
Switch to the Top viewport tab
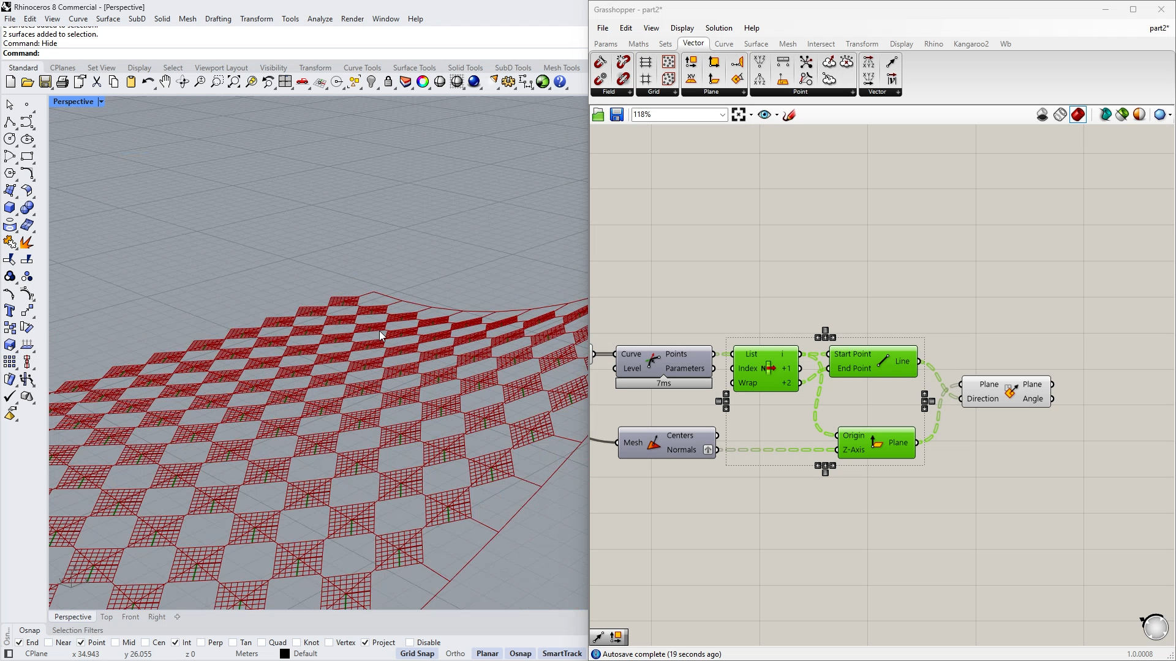(x=107, y=617)
